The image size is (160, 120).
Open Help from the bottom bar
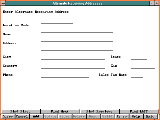136,116
